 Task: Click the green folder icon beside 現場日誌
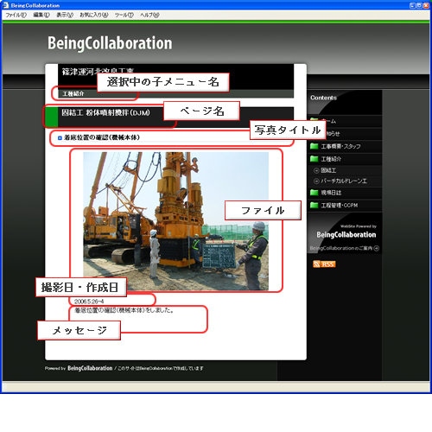314,193
